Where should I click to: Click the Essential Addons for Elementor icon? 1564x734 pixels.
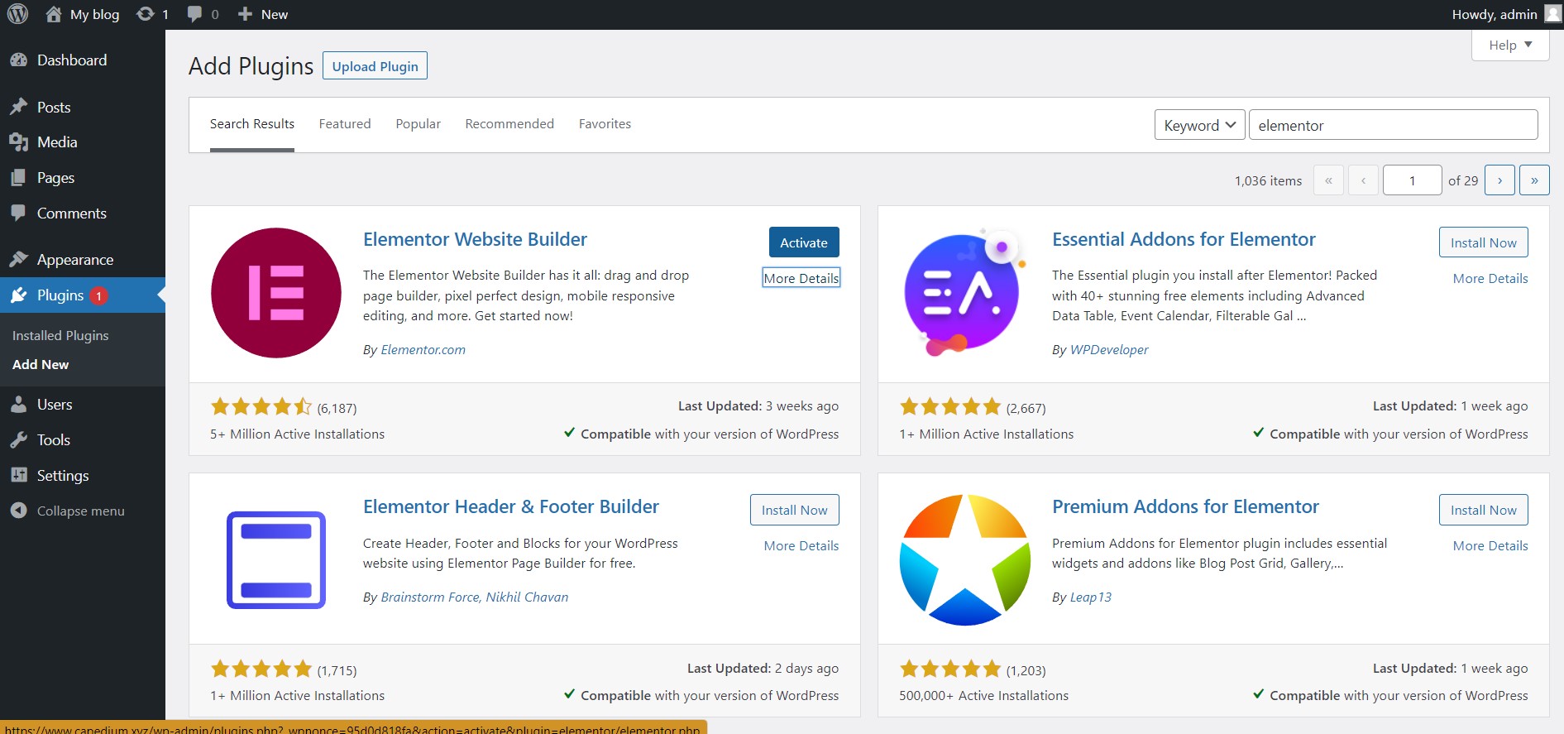(964, 293)
